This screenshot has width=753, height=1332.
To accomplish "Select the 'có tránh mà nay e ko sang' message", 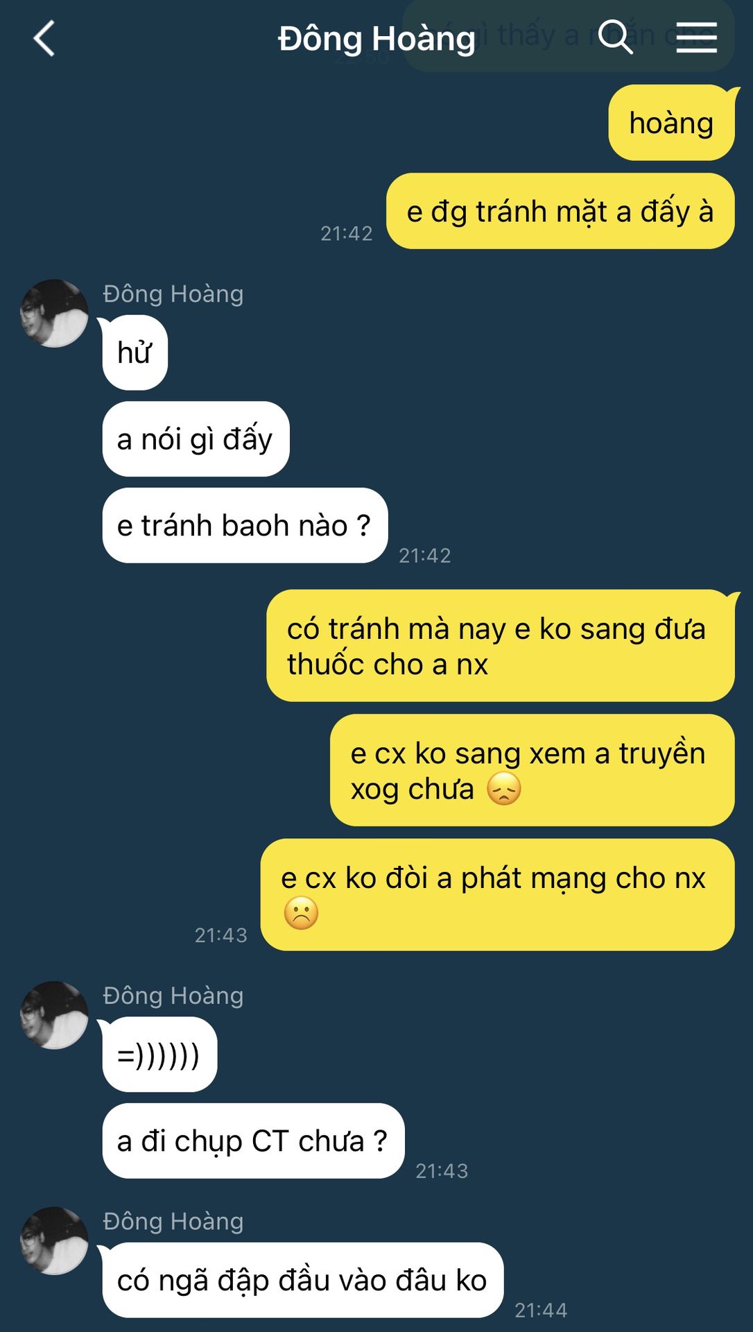I will tap(501, 646).
